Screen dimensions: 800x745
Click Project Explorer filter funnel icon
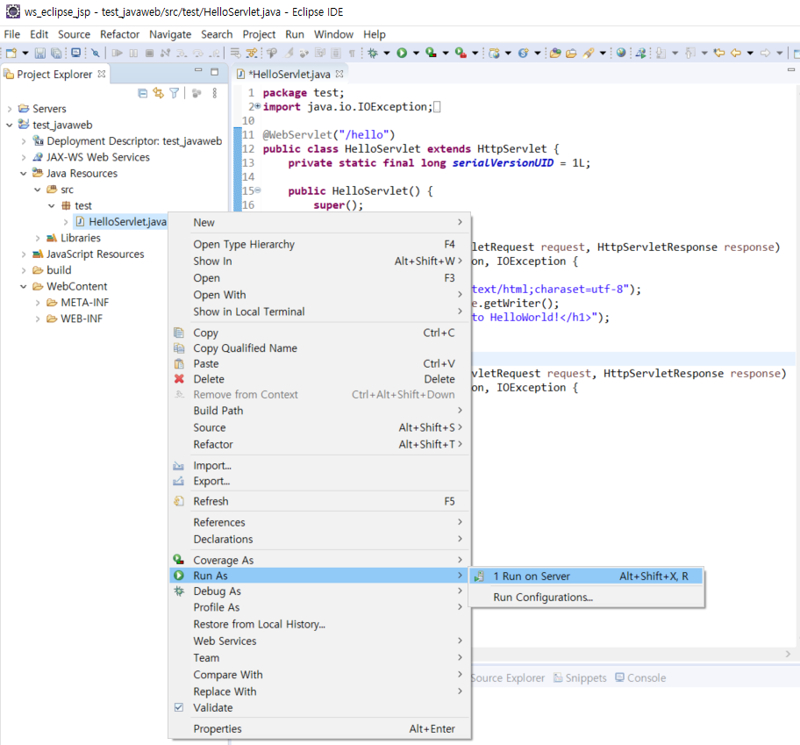(175, 93)
